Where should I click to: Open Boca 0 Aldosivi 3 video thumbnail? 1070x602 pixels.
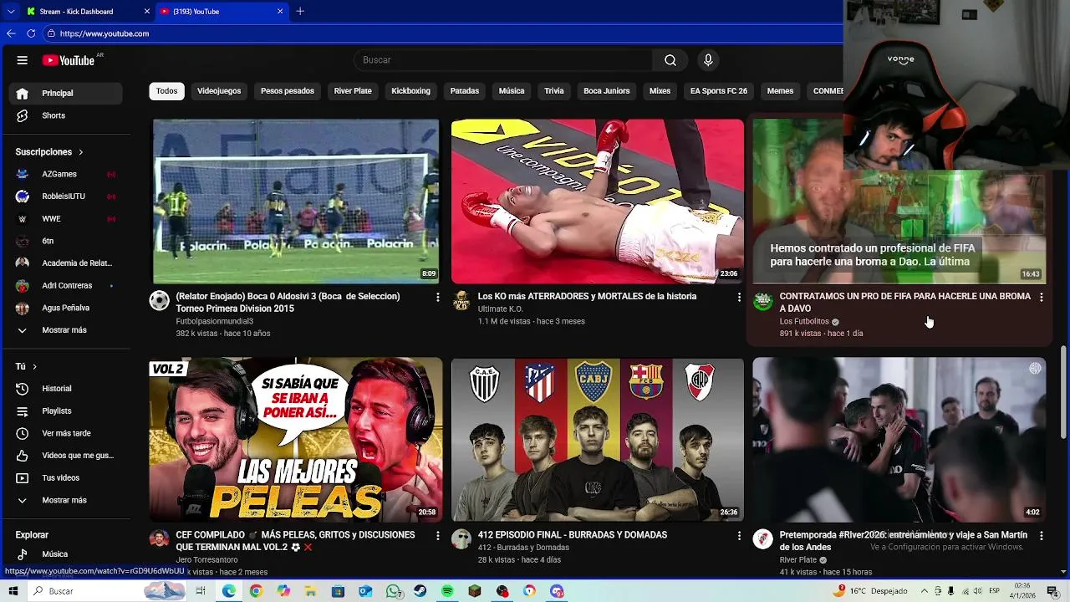tap(296, 202)
